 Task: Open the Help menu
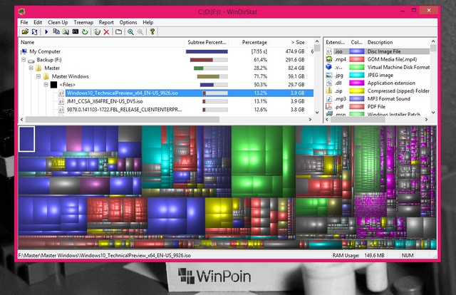coord(147,22)
